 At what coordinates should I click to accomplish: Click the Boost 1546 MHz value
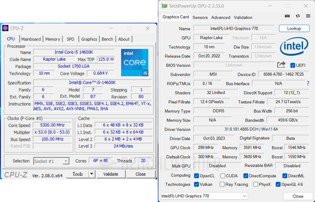point(297,147)
